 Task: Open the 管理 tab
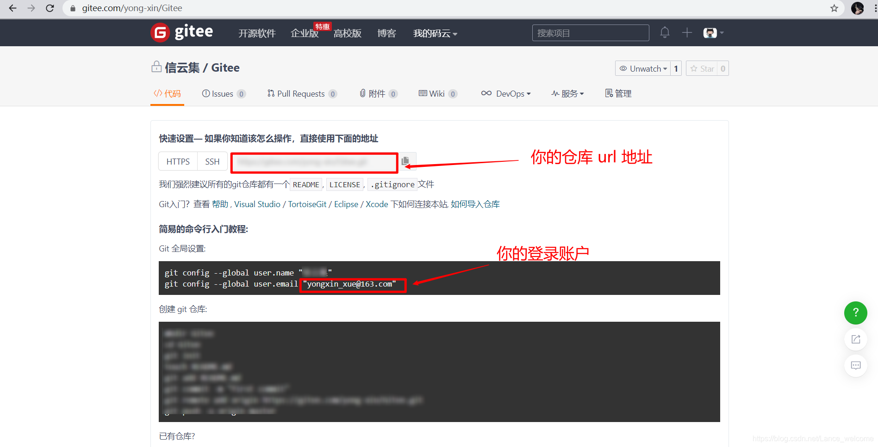click(618, 93)
